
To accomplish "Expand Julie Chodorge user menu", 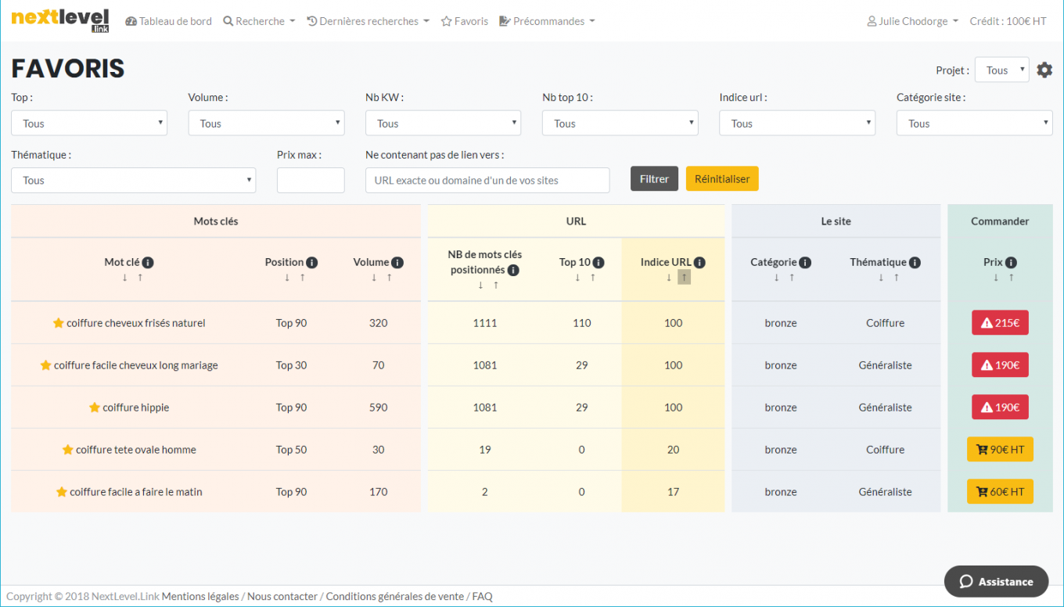I will pyautogui.click(x=912, y=21).
